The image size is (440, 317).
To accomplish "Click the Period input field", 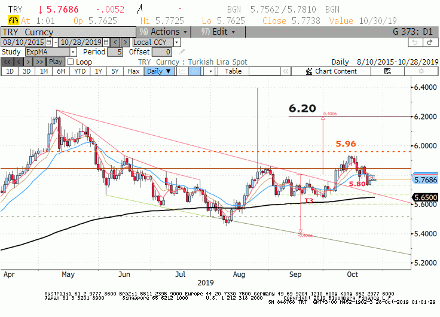I will 115,52.
